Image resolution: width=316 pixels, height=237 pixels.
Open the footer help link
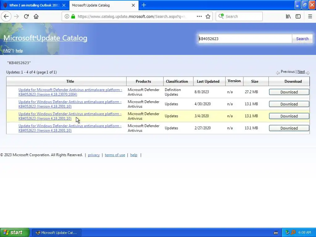[134, 155]
